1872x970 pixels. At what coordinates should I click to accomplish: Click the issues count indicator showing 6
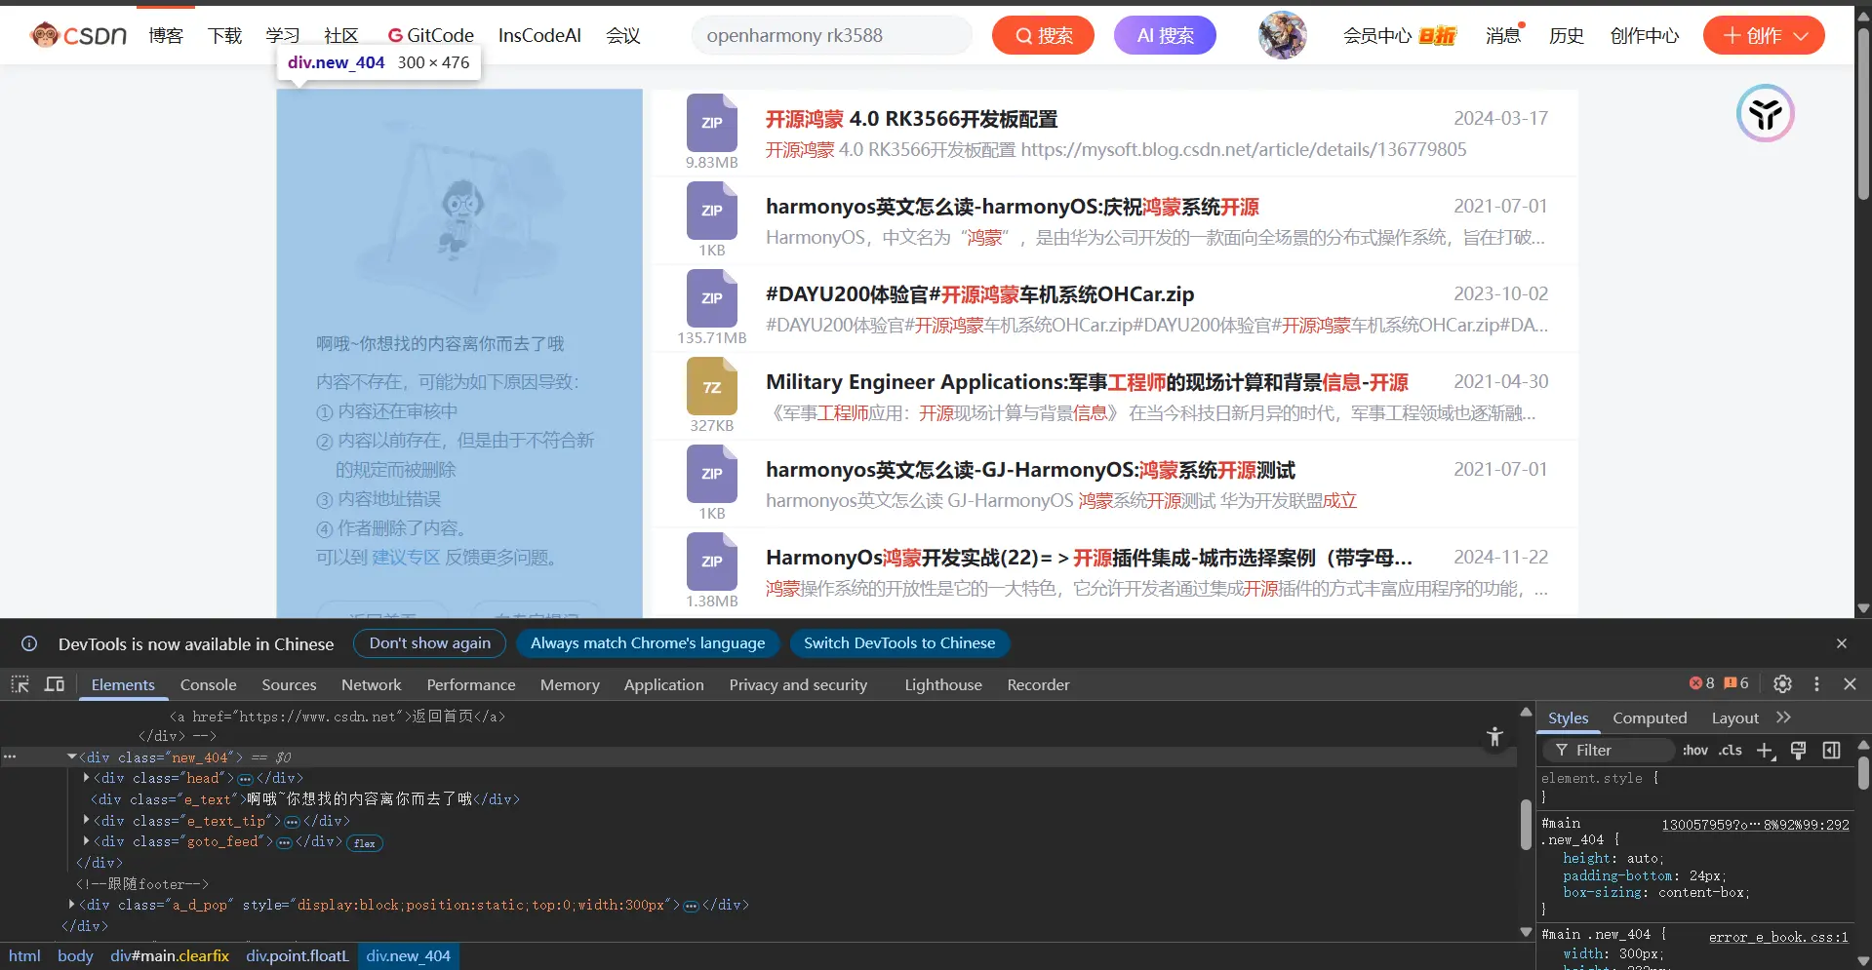(x=1736, y=683)
